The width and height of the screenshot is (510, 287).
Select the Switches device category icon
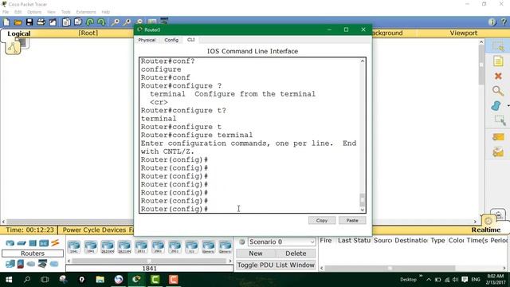coord(22,243)
